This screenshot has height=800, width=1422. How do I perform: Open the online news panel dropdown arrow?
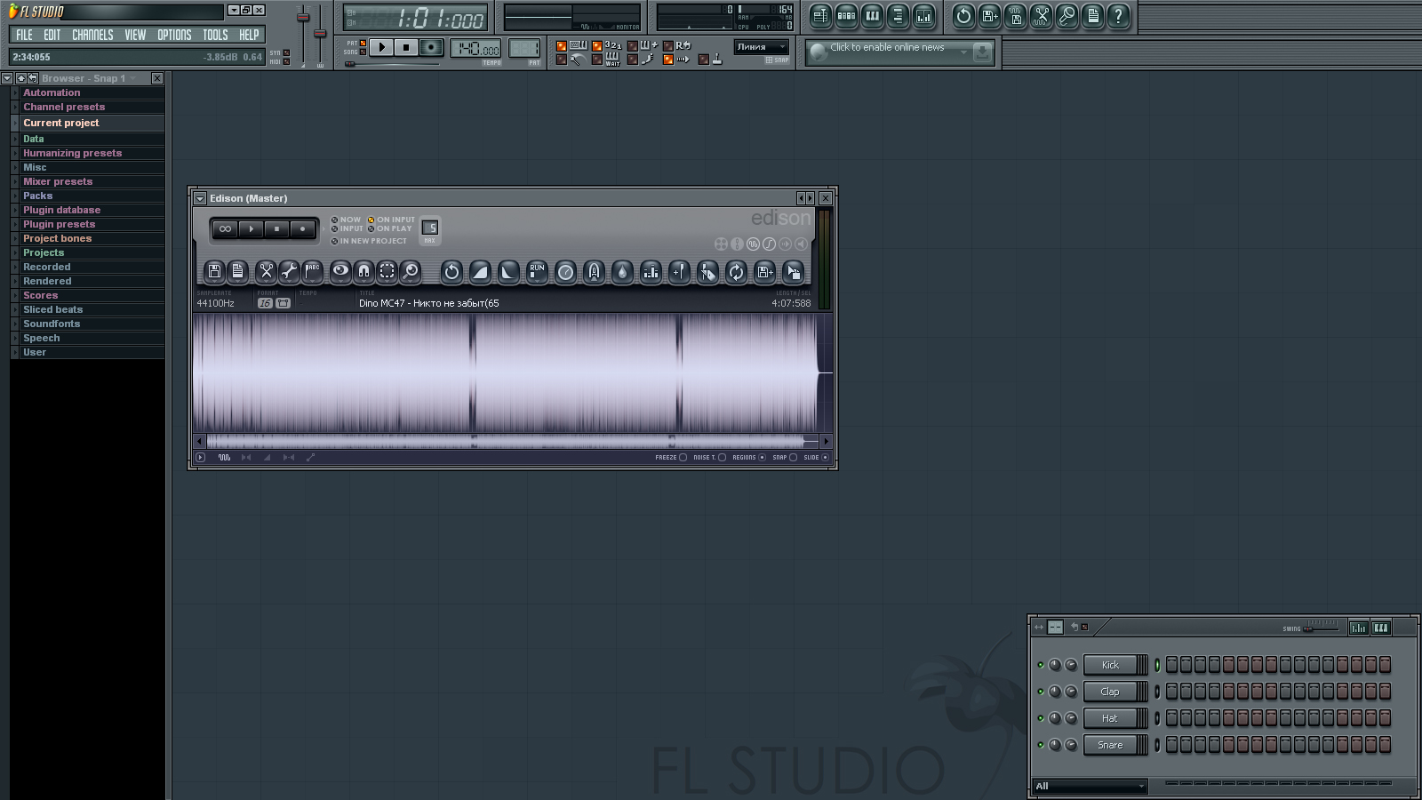[x=963, y=52]
